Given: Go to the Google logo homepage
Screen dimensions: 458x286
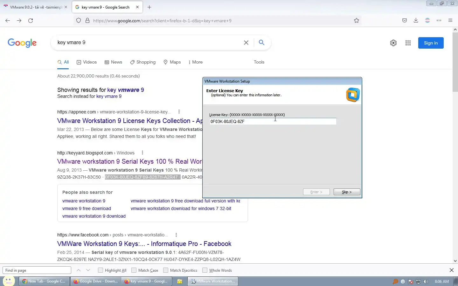Looking at the screenshot, I should pyautogui.click(x=22, y=43).
